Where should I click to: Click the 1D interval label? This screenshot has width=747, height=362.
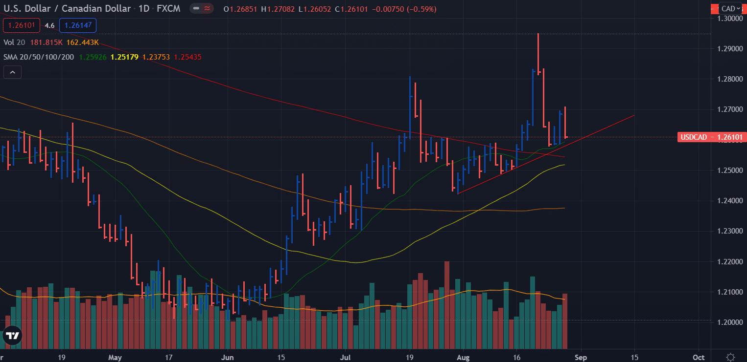point(143,9)
